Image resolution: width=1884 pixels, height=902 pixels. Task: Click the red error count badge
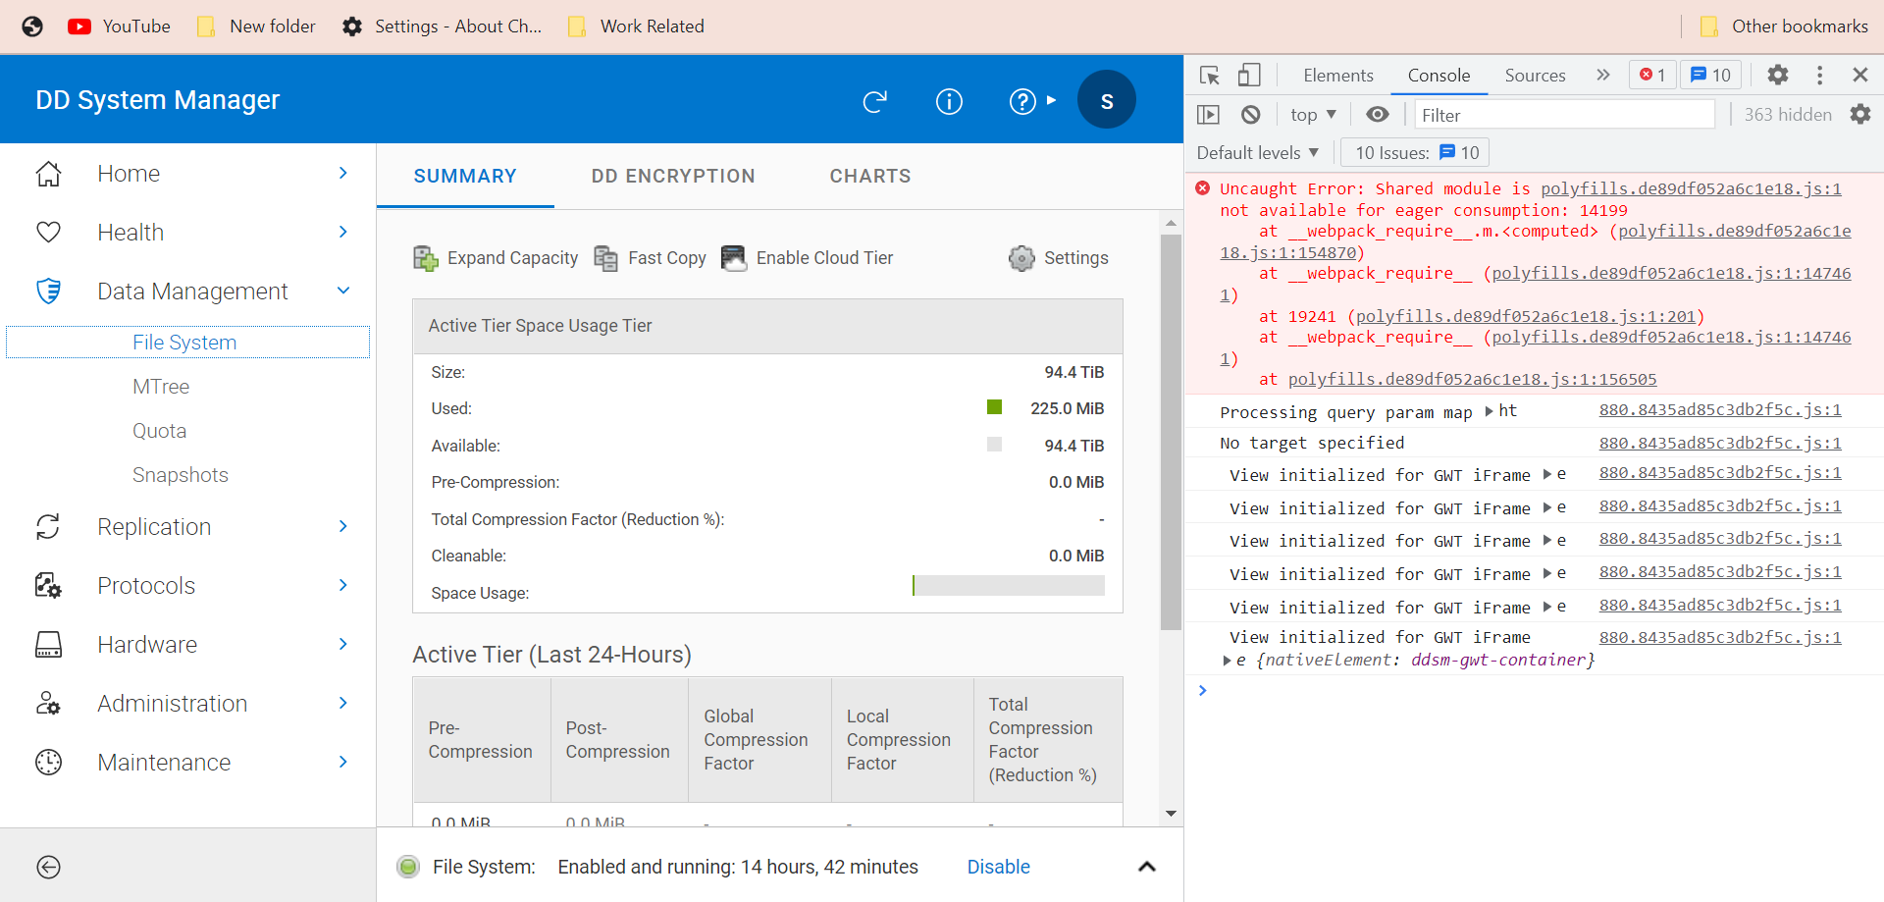tap(1653, 76)
